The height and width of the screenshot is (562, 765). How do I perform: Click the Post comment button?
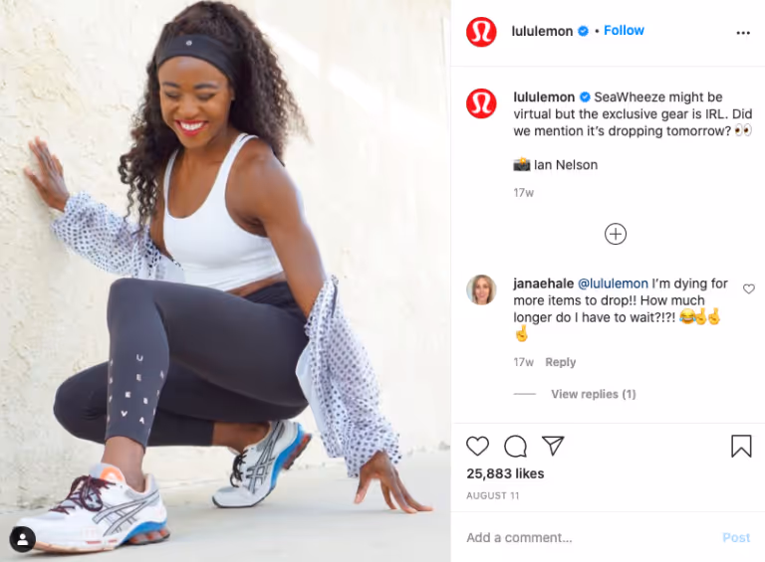pos(736,538)
